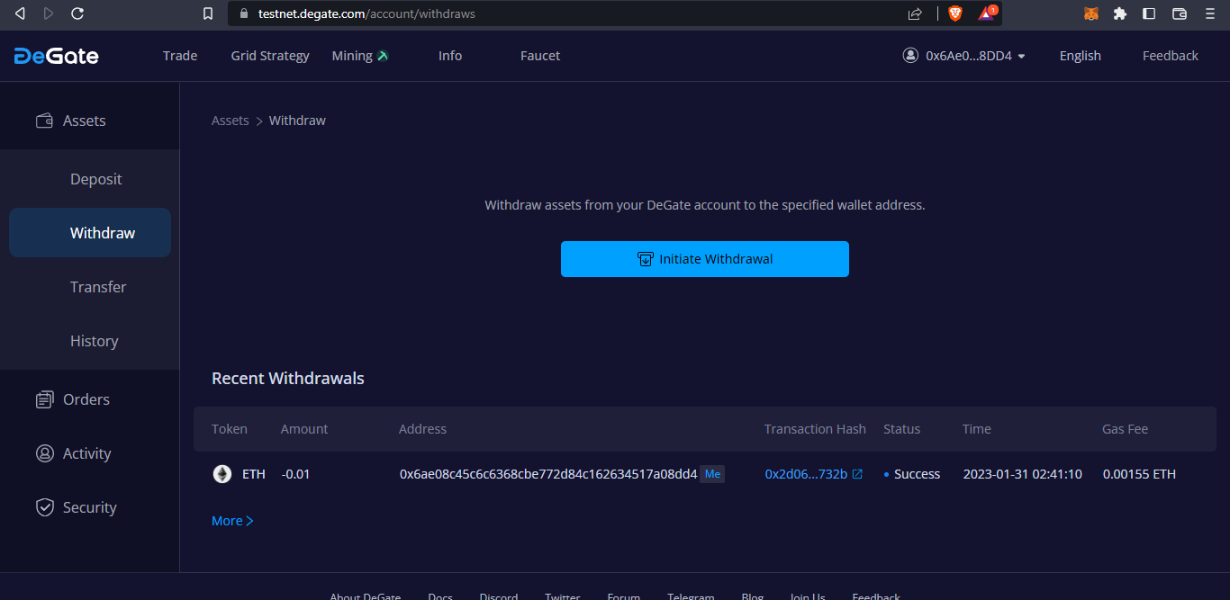Open Brave Rewards triangle icon
This screenshot has height=600, width=1230.
tap(988, 13)
